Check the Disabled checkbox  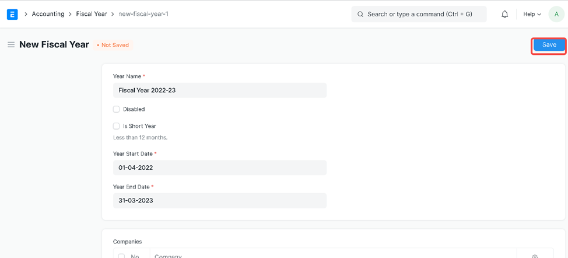117,109
